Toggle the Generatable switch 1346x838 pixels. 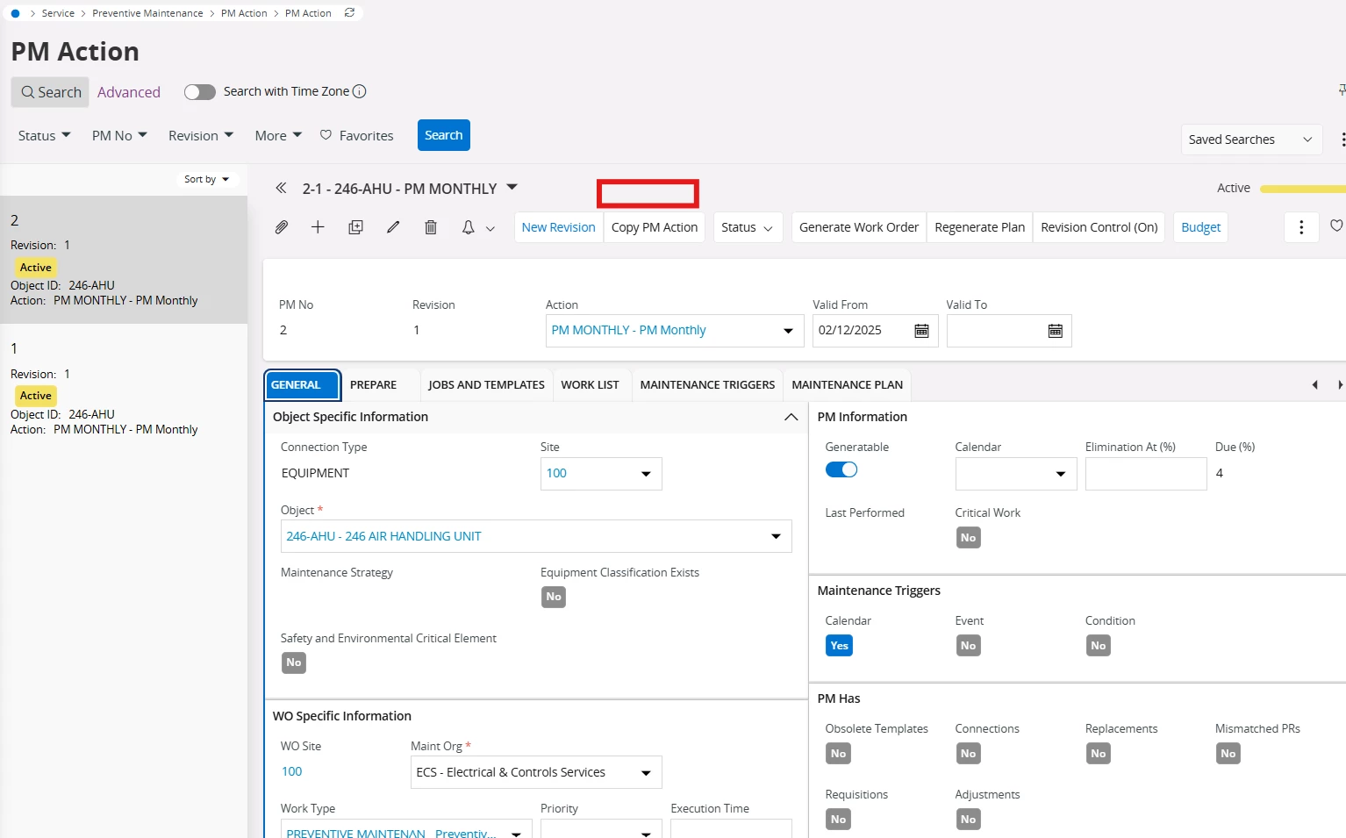point(841,469)
